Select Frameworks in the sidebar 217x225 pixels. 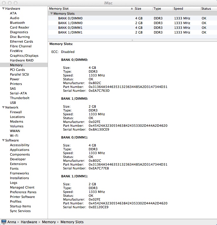point(19,173)
